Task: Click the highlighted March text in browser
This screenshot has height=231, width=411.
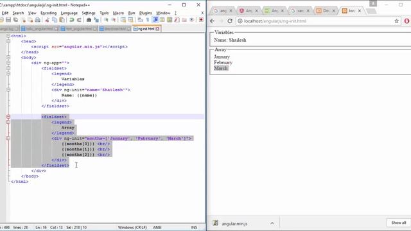Action: 221,69
